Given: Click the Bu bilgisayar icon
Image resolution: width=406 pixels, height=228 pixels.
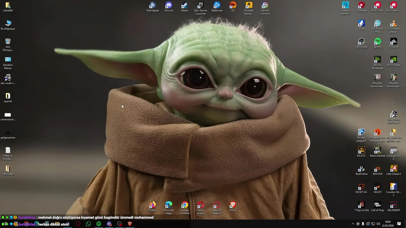Looking at the screenshot, I should (8, 25).
